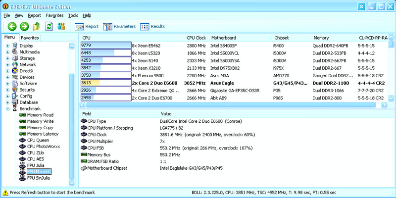Sort results by the Motherboard column header

pos(241,38)
